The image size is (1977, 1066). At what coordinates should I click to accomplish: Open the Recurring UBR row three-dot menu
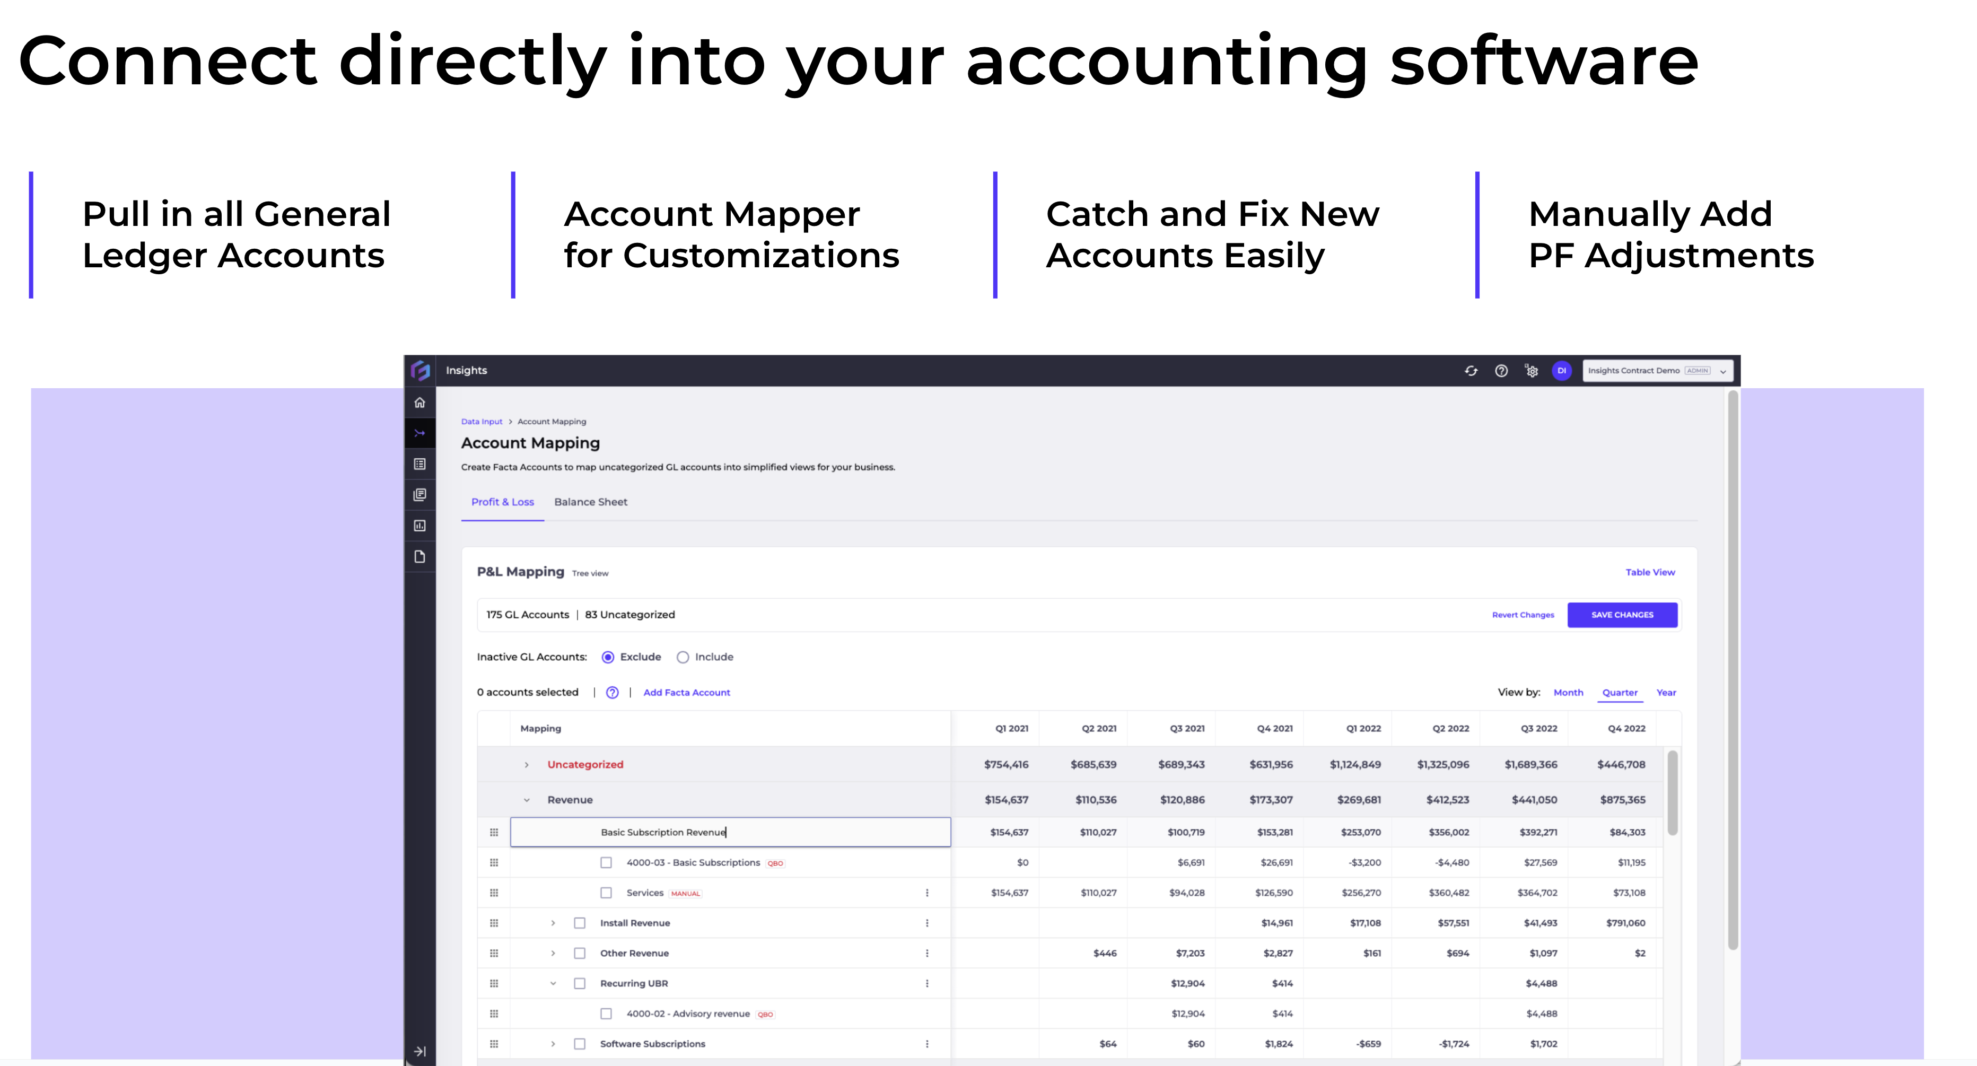(x=927, y=983)
